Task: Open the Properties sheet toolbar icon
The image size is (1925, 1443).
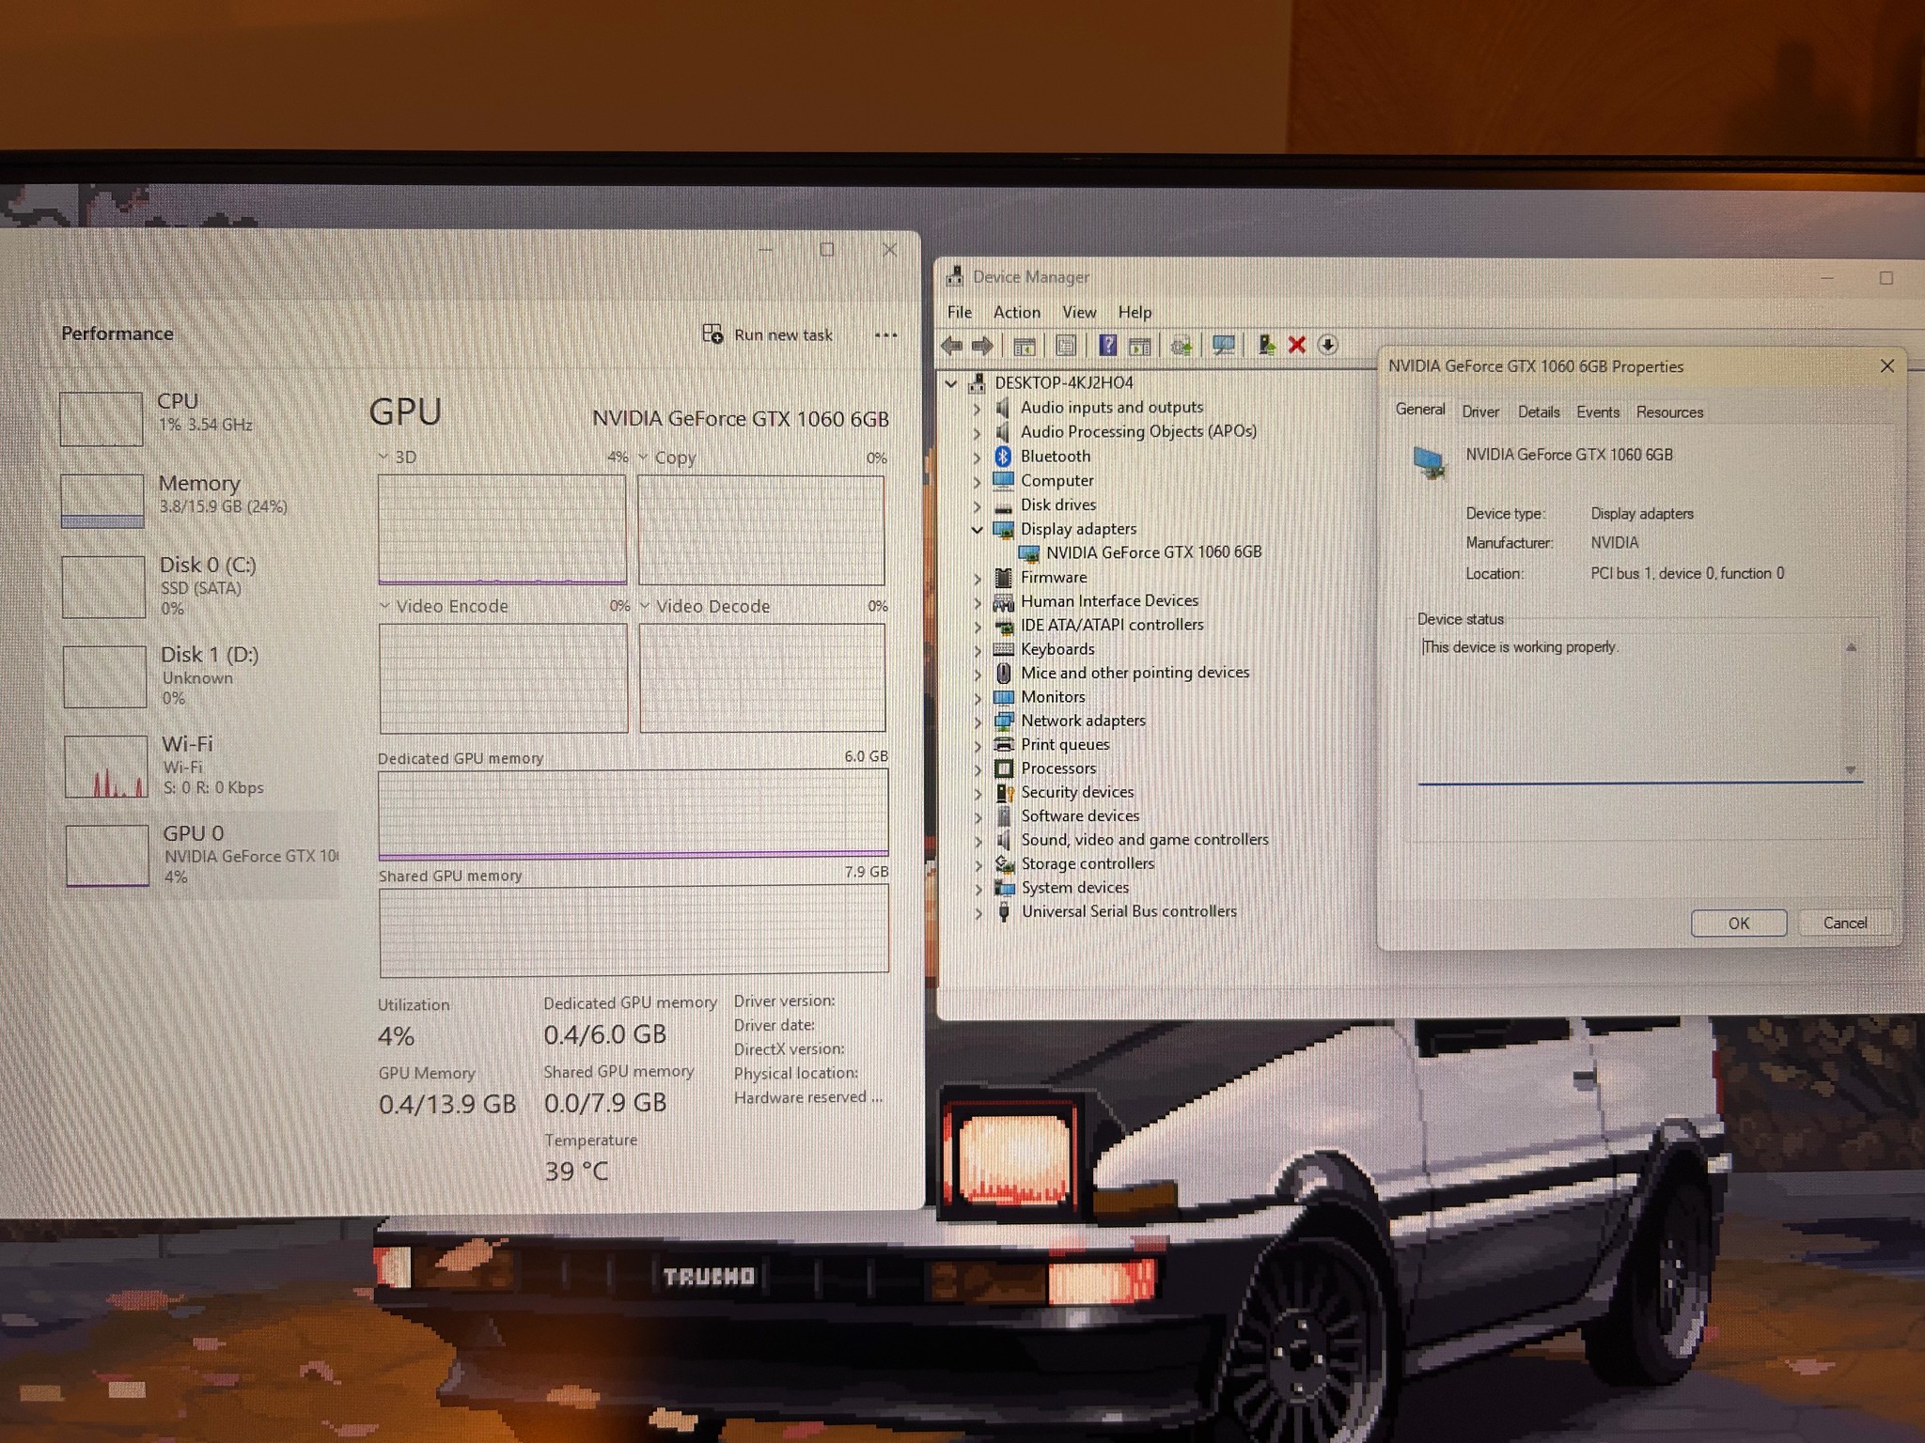Action: pyautogui.click(x=1066, y=346)
